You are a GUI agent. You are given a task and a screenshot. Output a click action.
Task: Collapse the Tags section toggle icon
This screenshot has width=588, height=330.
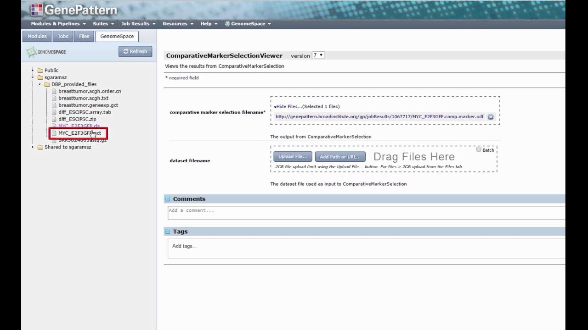[x=168, y=231]
